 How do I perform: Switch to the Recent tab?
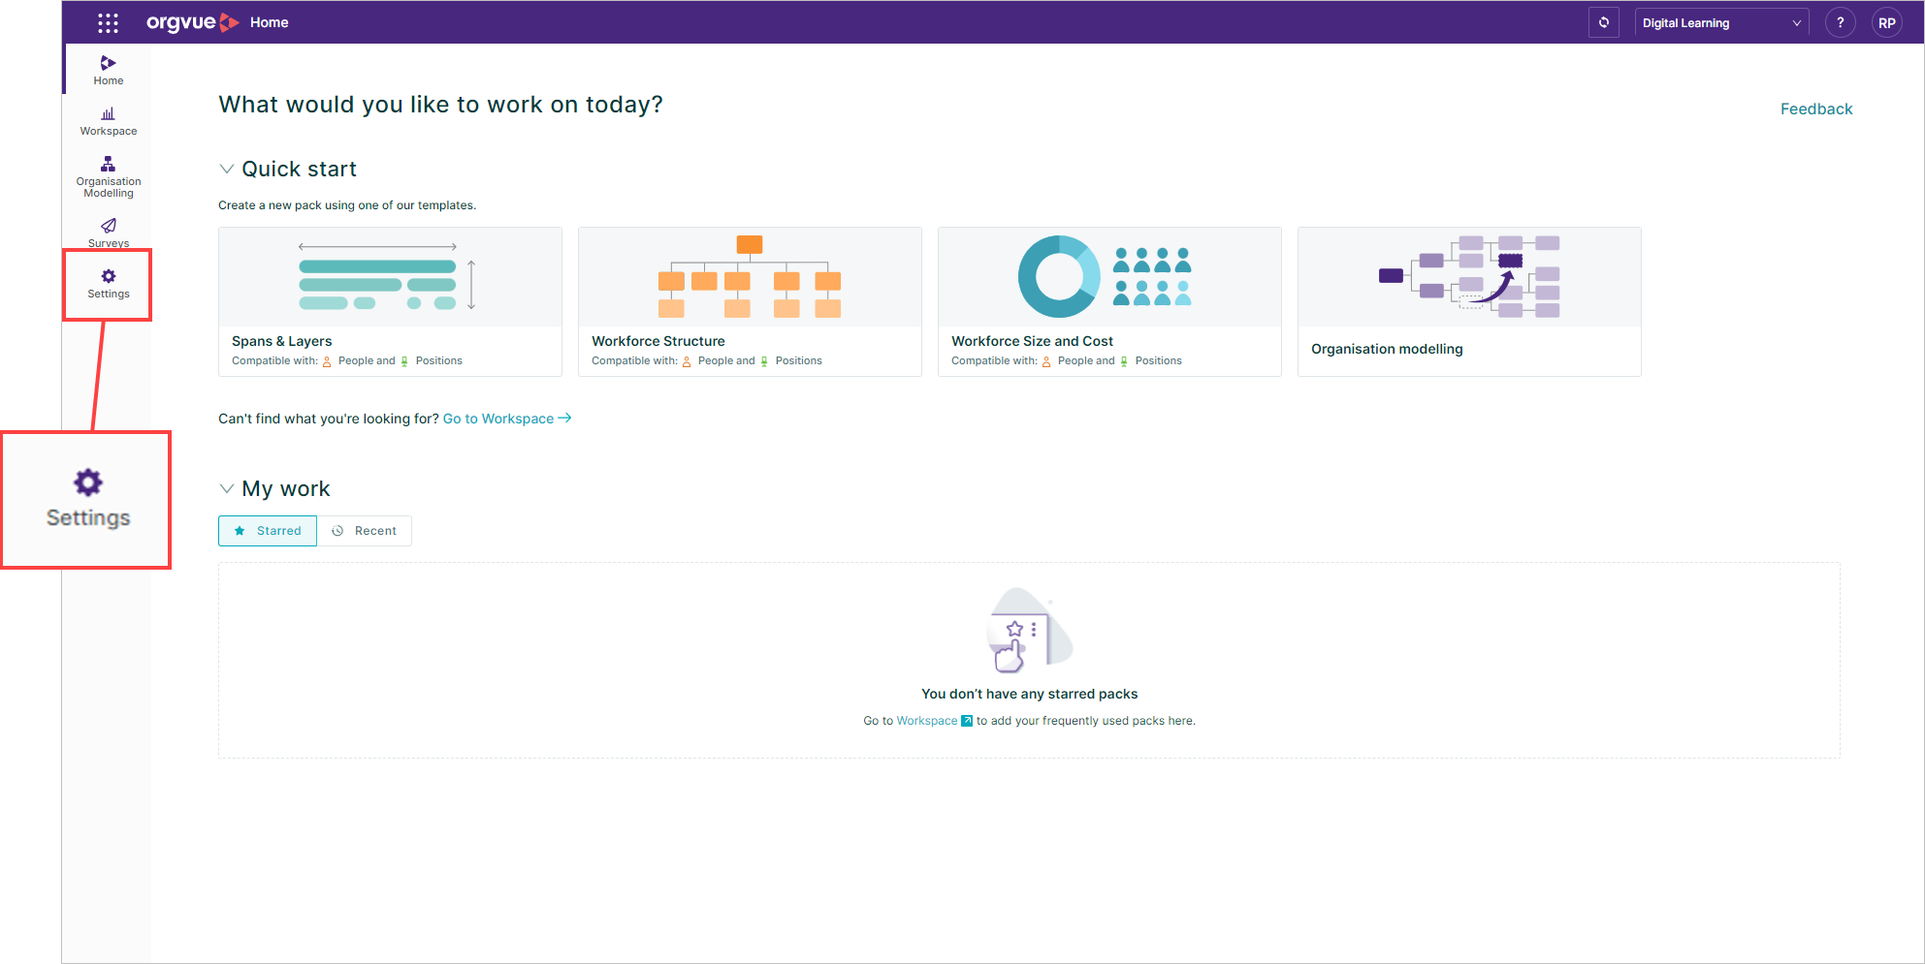366,530
